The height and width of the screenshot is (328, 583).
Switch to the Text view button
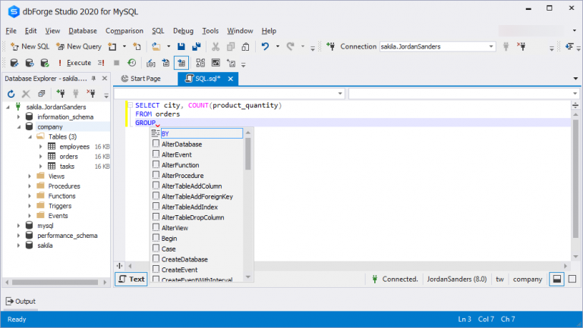point(131,279)
